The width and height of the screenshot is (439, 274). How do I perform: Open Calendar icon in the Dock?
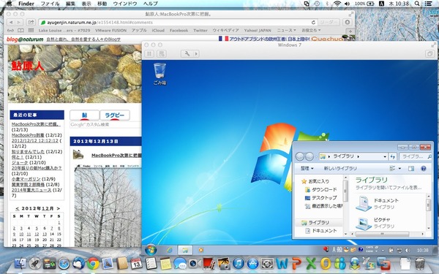tap(137, 263)
